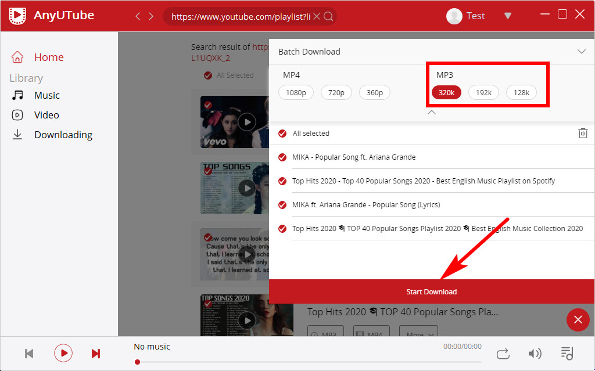595x371 pixels.
Task: Play the current track
Action: coord(63,353)
